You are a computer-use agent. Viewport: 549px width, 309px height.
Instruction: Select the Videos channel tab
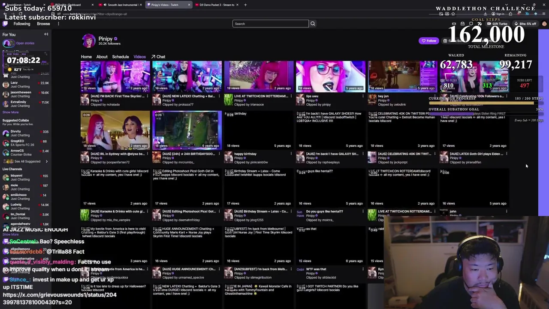point(139,57)
